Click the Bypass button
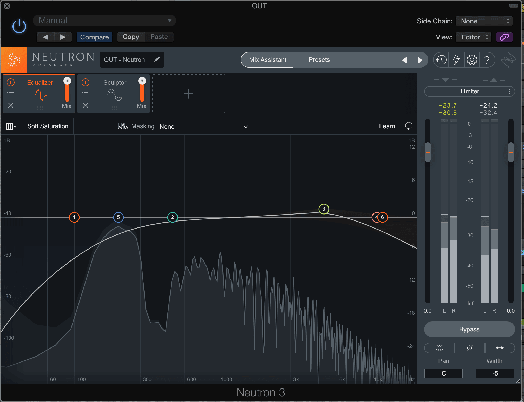Viewport: 524px width, 402px height. [469, 329]
